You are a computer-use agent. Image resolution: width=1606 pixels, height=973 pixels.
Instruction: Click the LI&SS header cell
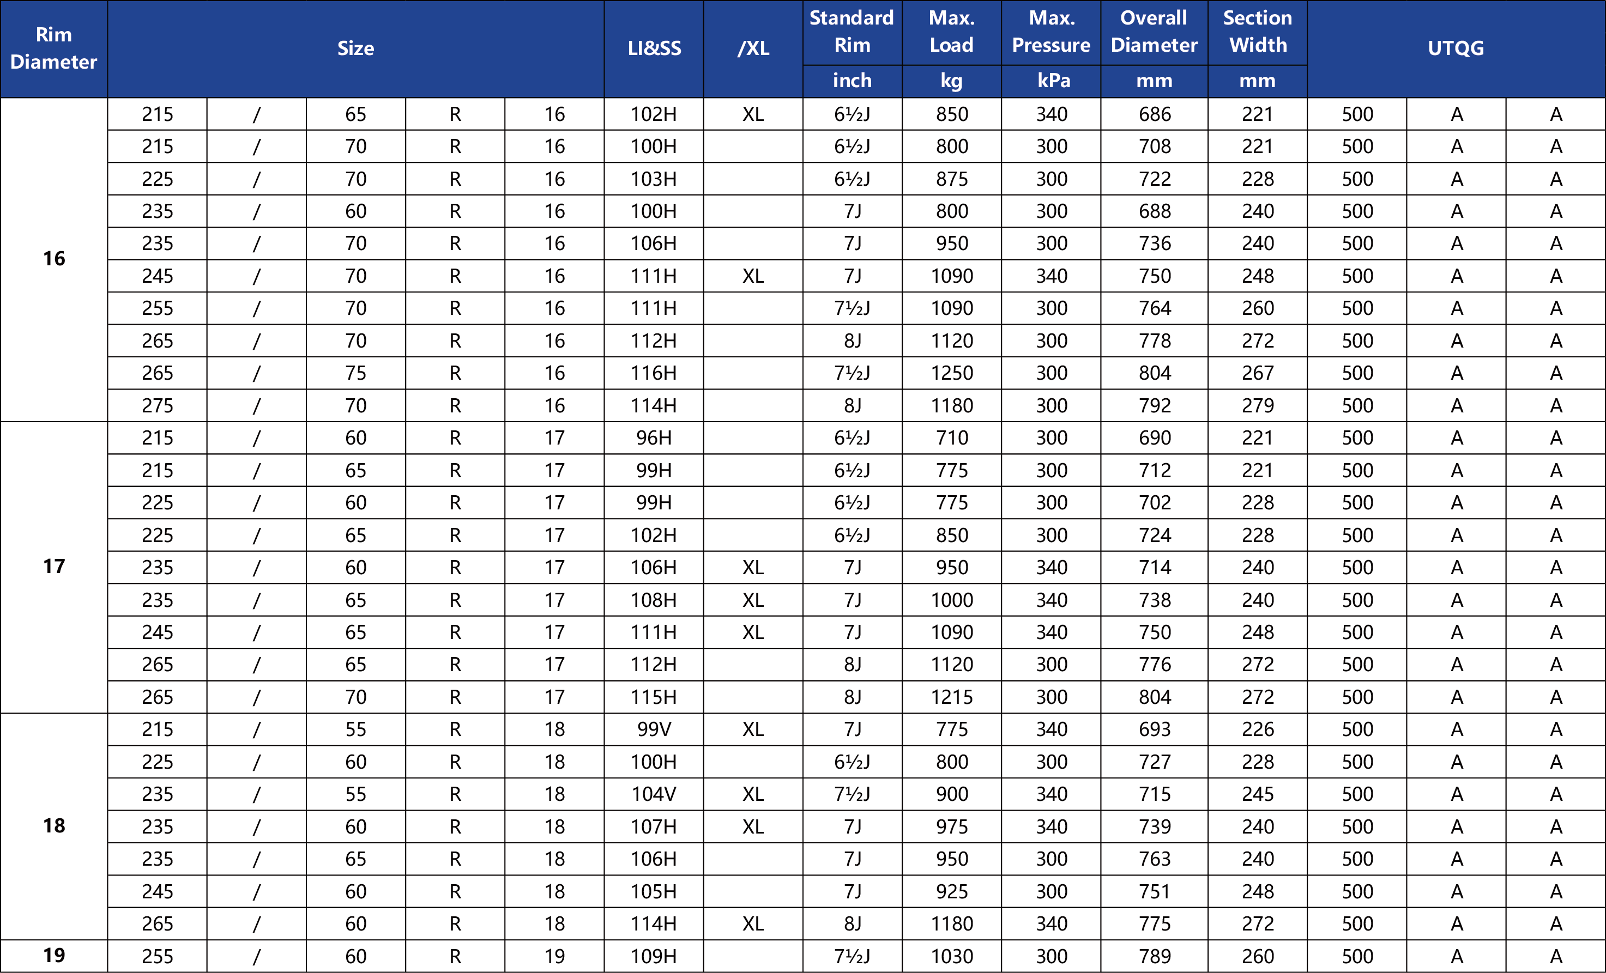click(x=654, y=49)
